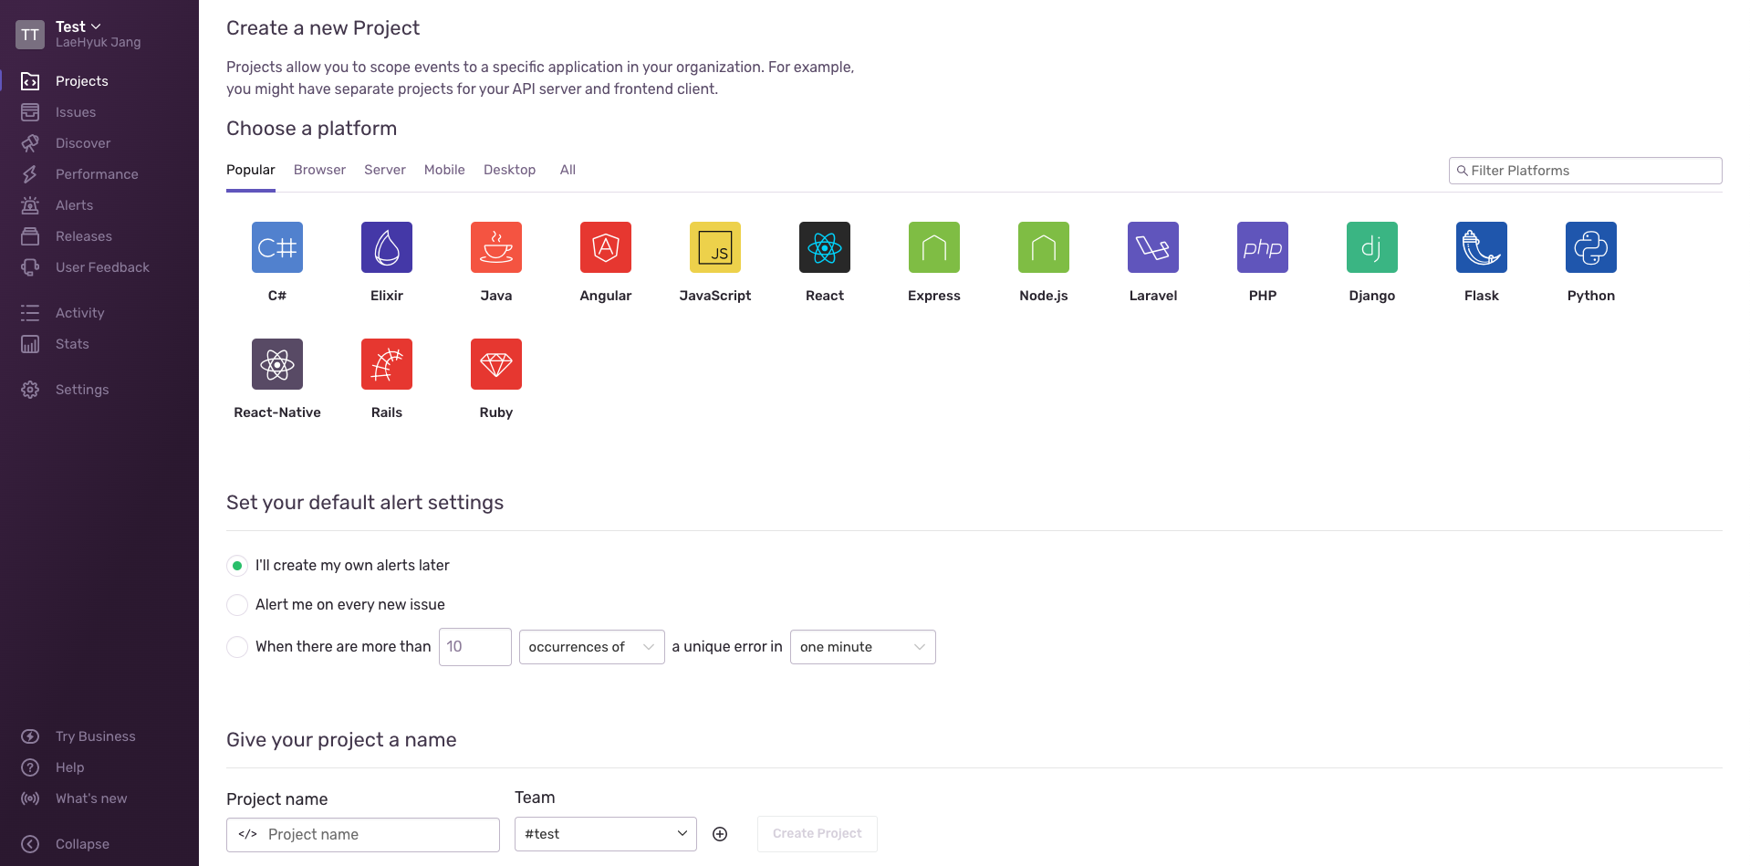Open the #test team dropdown

click(606, 834)
